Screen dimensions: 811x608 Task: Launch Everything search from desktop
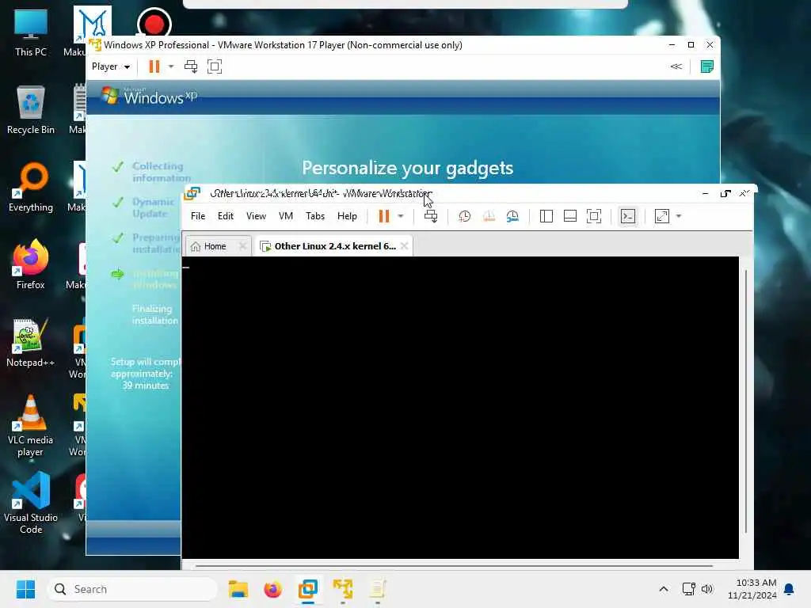[31, 187]
